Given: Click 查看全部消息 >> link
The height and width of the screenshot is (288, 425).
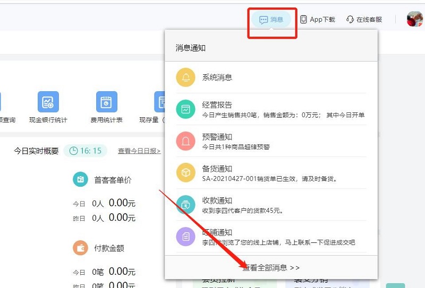Looking at the screenshot, I should 271,268.
